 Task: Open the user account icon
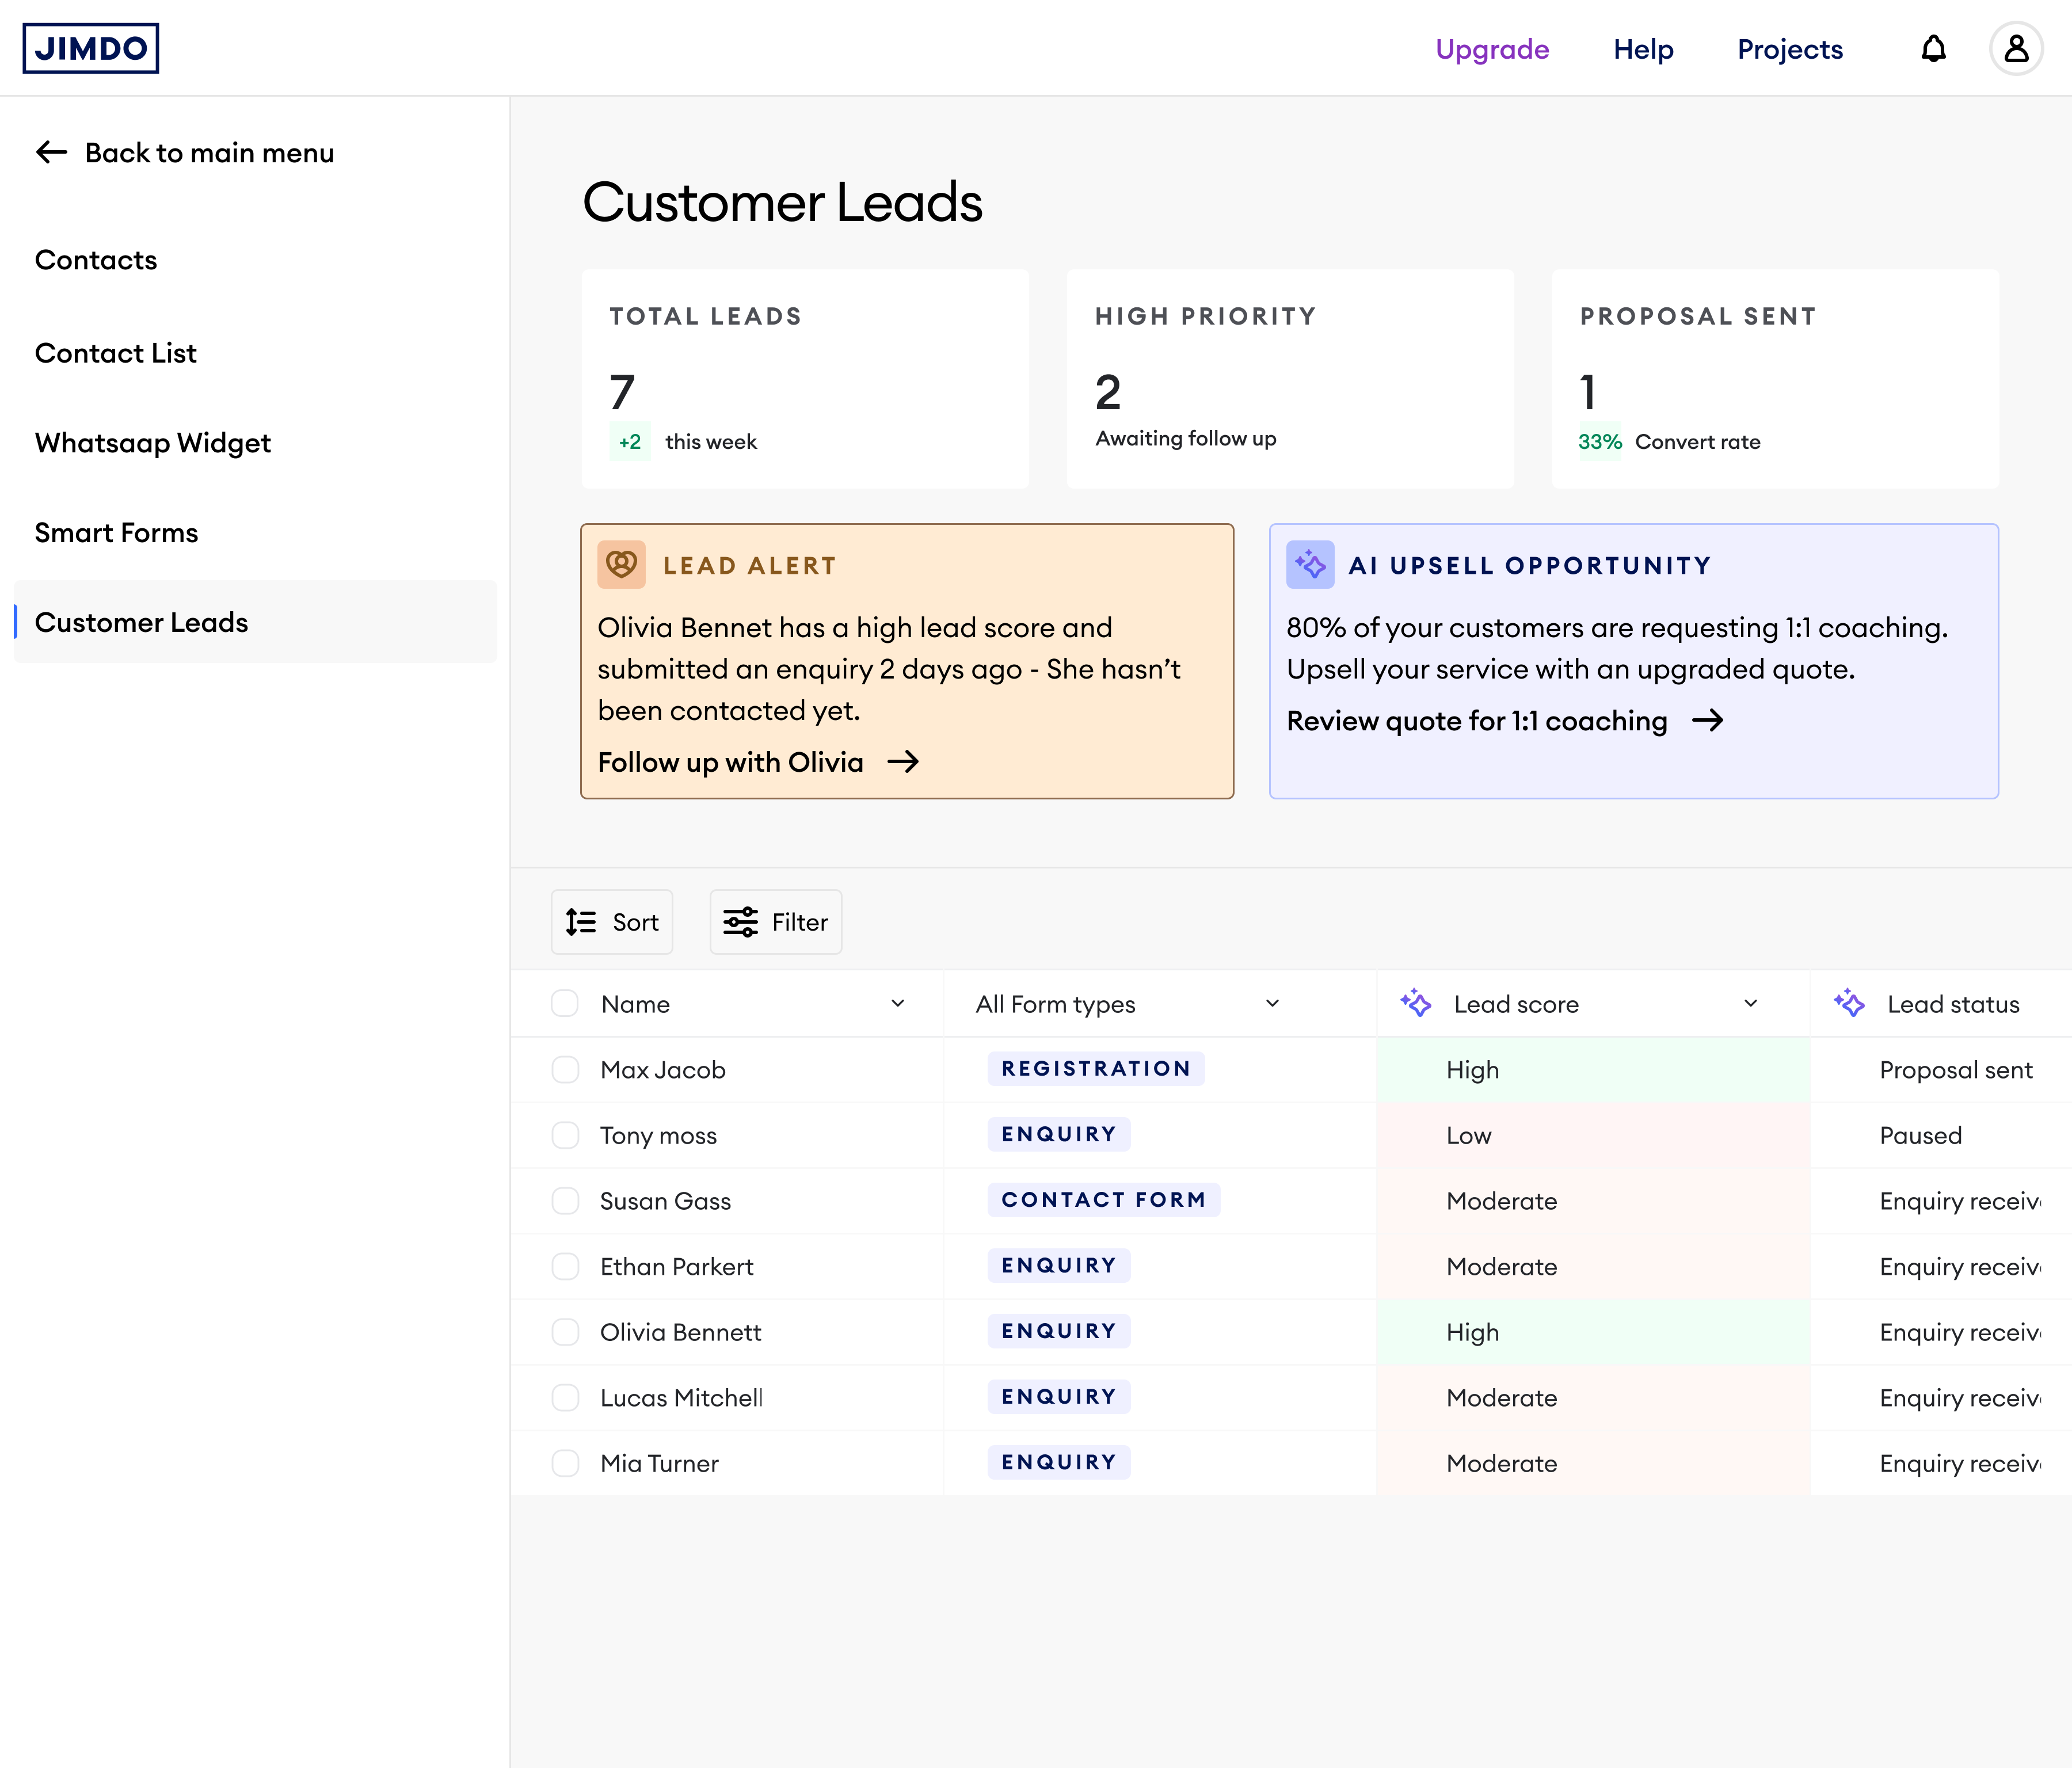[x=2017, y=47]
